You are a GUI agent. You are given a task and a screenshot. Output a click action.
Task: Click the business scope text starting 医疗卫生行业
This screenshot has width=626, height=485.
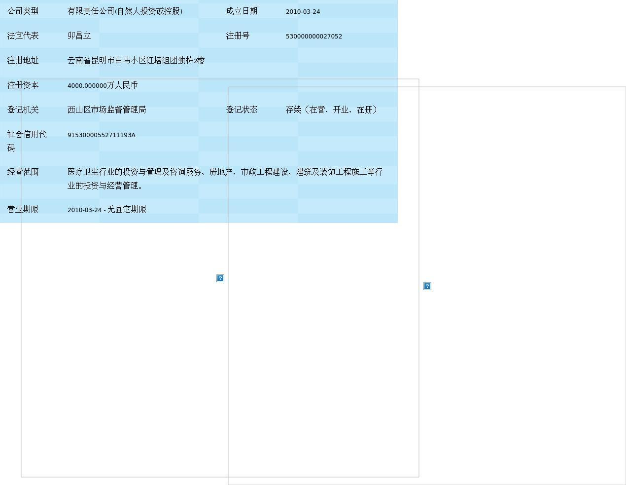[225, 179]
